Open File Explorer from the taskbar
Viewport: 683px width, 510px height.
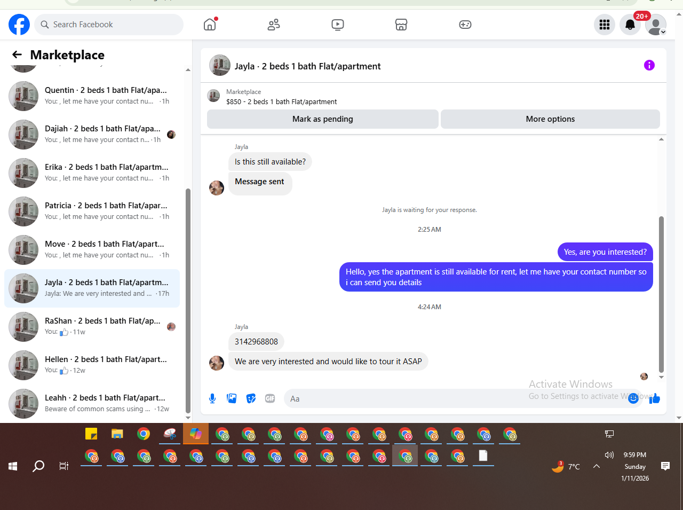coord(117,434)
